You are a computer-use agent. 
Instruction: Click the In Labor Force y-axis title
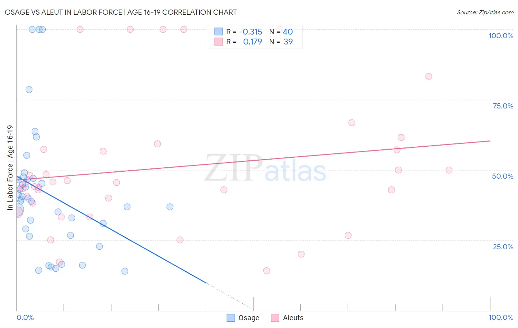[10, 168]
